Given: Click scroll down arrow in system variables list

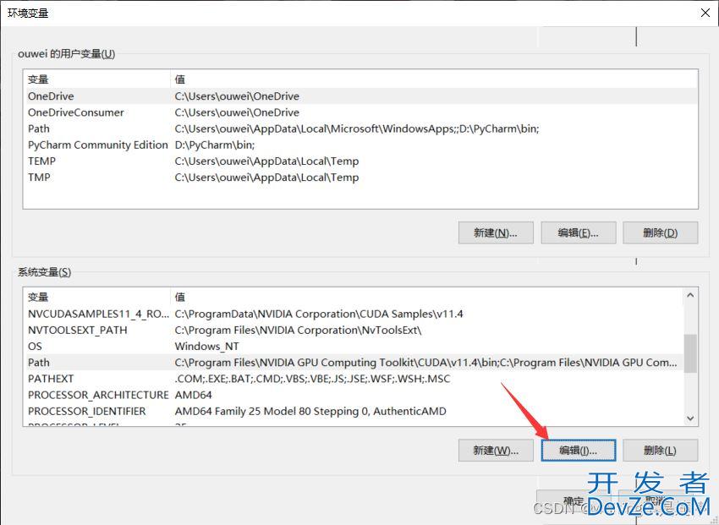Looking at the screenshot, I should pyautogui.click(x=690, y=418).
